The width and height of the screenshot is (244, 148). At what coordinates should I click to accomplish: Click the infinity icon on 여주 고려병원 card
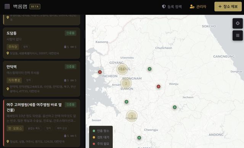coord(72,136)
